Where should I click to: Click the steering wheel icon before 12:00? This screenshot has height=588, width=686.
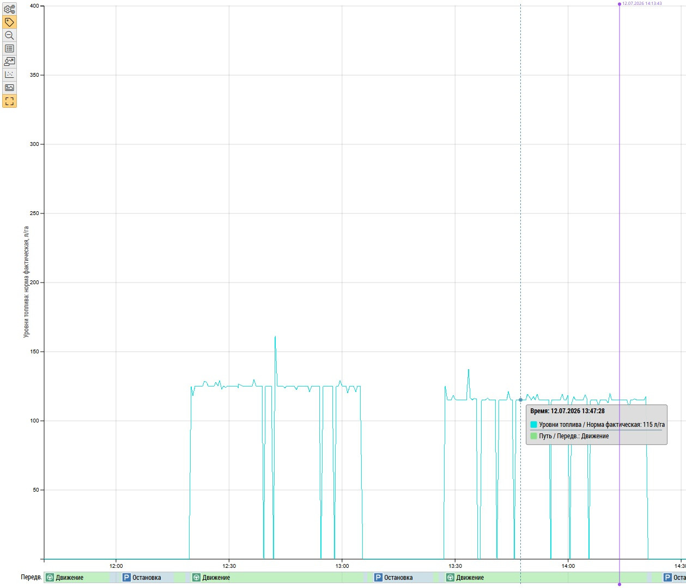click(x=50, y=578)
